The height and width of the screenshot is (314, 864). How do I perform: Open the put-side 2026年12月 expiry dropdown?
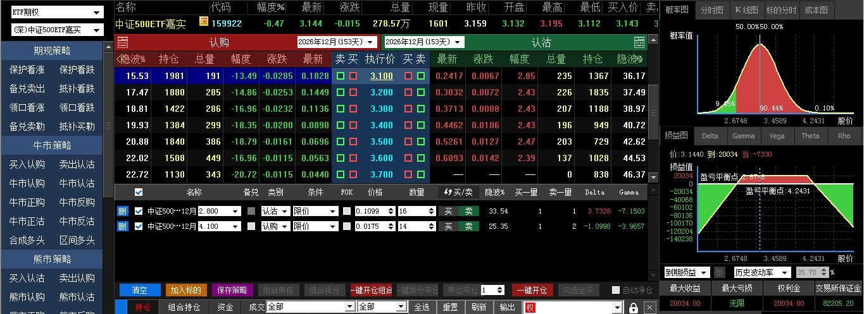click(x=424, y=42)
